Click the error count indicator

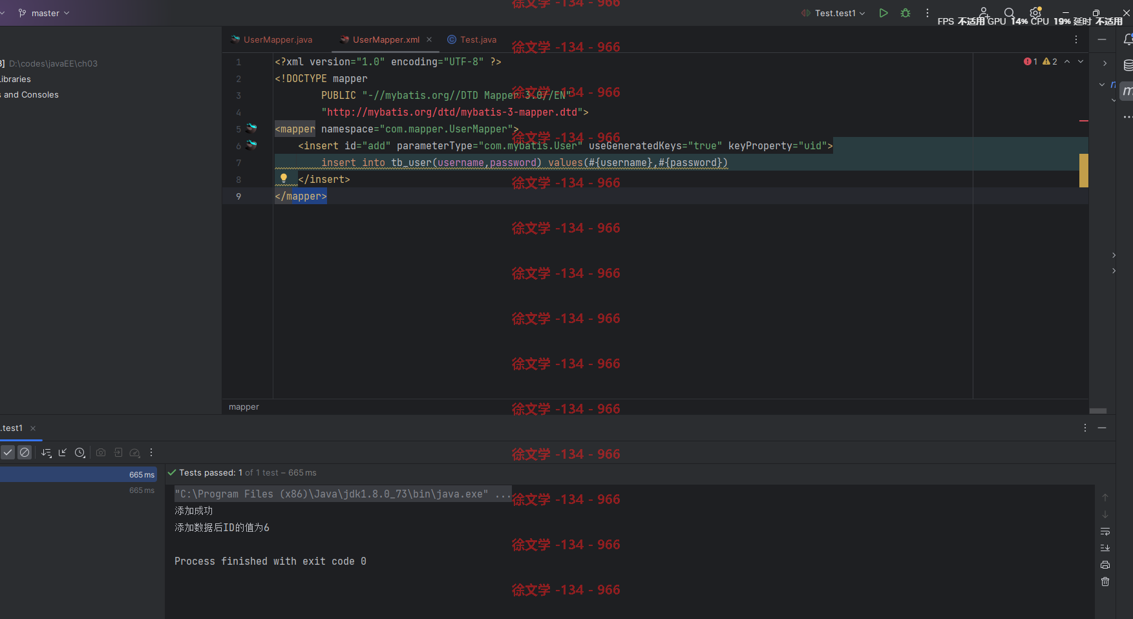tap(1030, 61)
